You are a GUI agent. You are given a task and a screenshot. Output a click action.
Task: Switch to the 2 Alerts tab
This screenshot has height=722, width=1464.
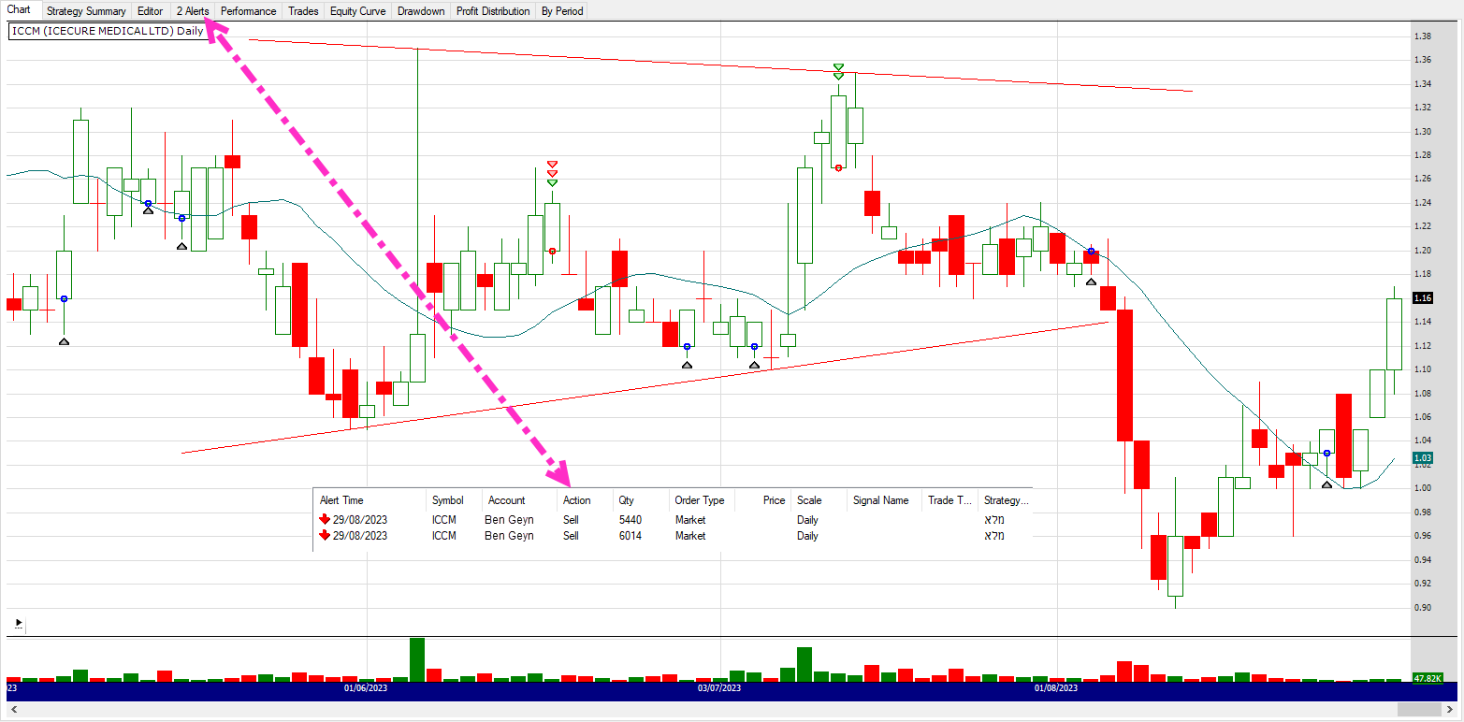[x=193, y=11]
